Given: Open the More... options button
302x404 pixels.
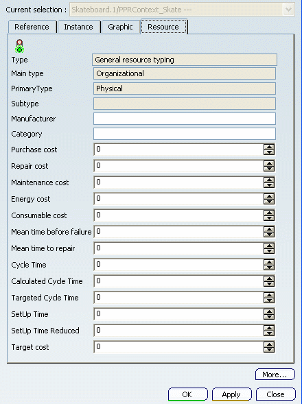Looking at the screenshot, I should tap(275, 375).
